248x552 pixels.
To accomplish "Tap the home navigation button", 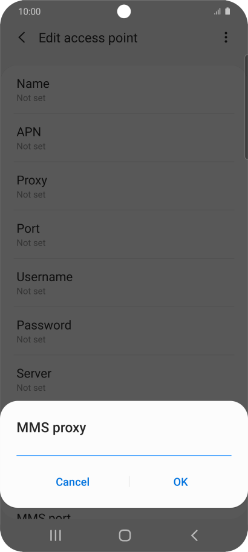I will click(125, 536).
